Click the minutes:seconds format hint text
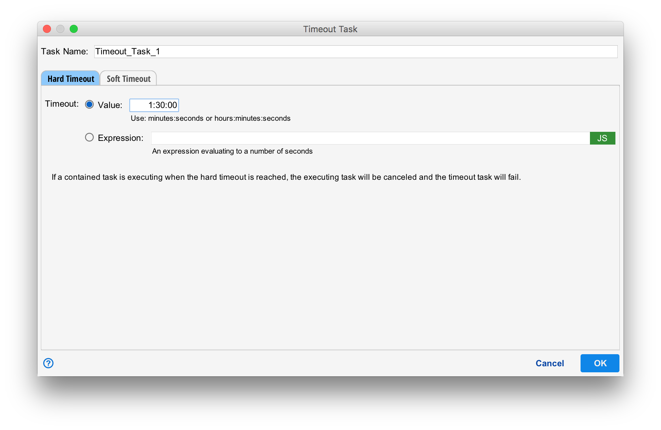 click(x=211, y=118)
